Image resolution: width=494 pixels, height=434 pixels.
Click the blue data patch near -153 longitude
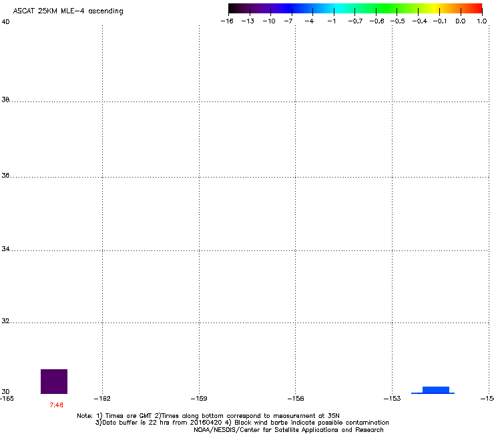click(433, 390)
